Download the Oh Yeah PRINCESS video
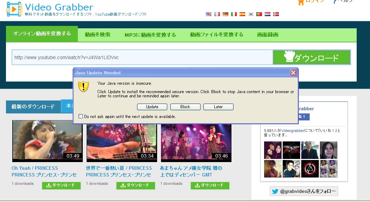Screen dimensions: 370x202 61,186
